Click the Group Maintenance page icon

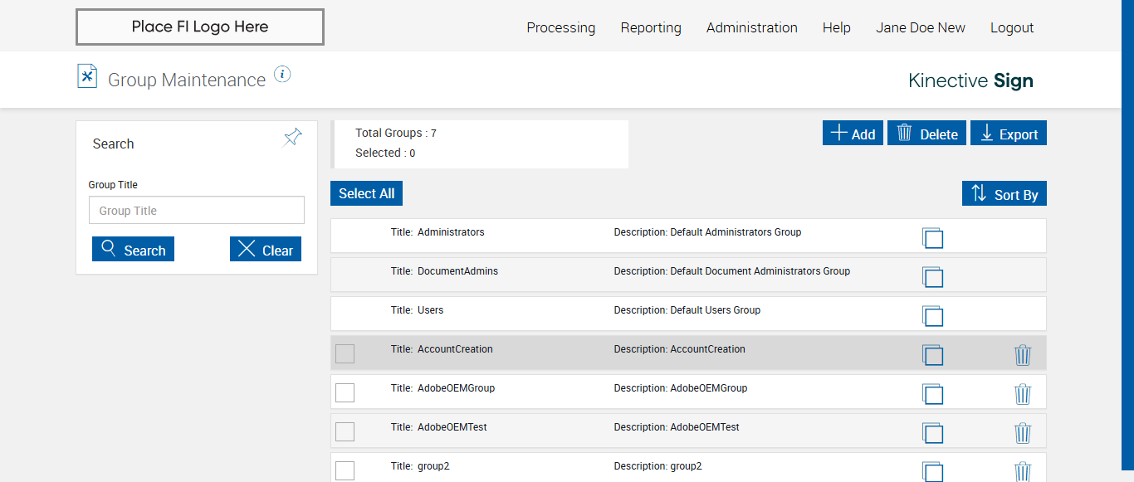coord(87,76)
